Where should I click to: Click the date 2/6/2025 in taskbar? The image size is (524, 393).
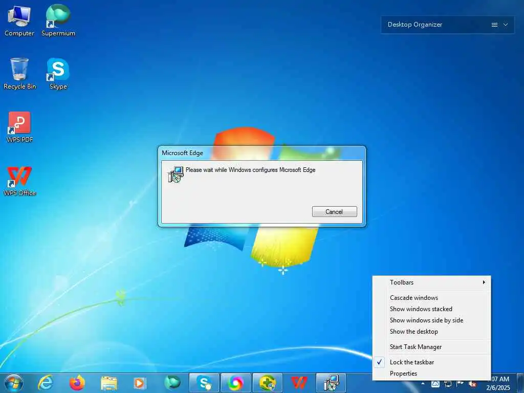click(x=498, y=388)
